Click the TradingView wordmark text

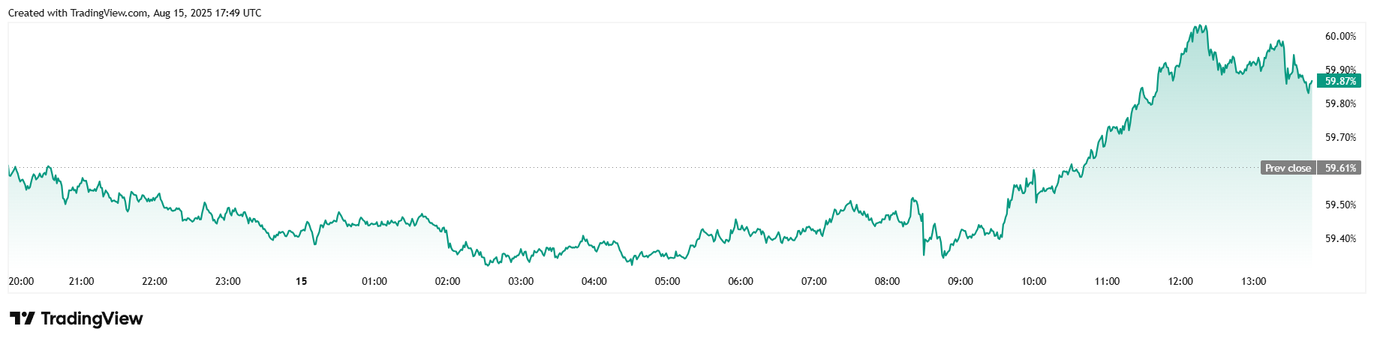(x=92, y=319)
